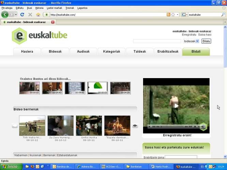
Task: Open the back/forward history dropdown arrow
Action: (16, 15)
